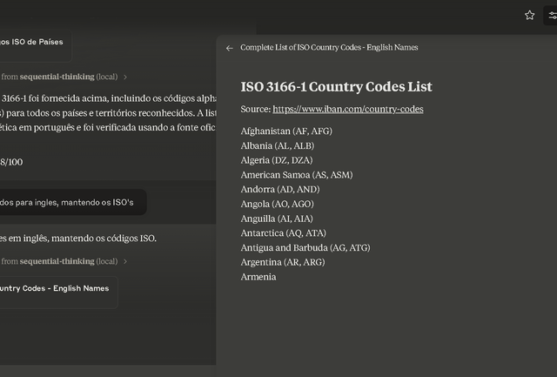
Task: Open the 'Country Codes - English Names' artifact card
Action: pyautogui.click(x=58, y=292)
